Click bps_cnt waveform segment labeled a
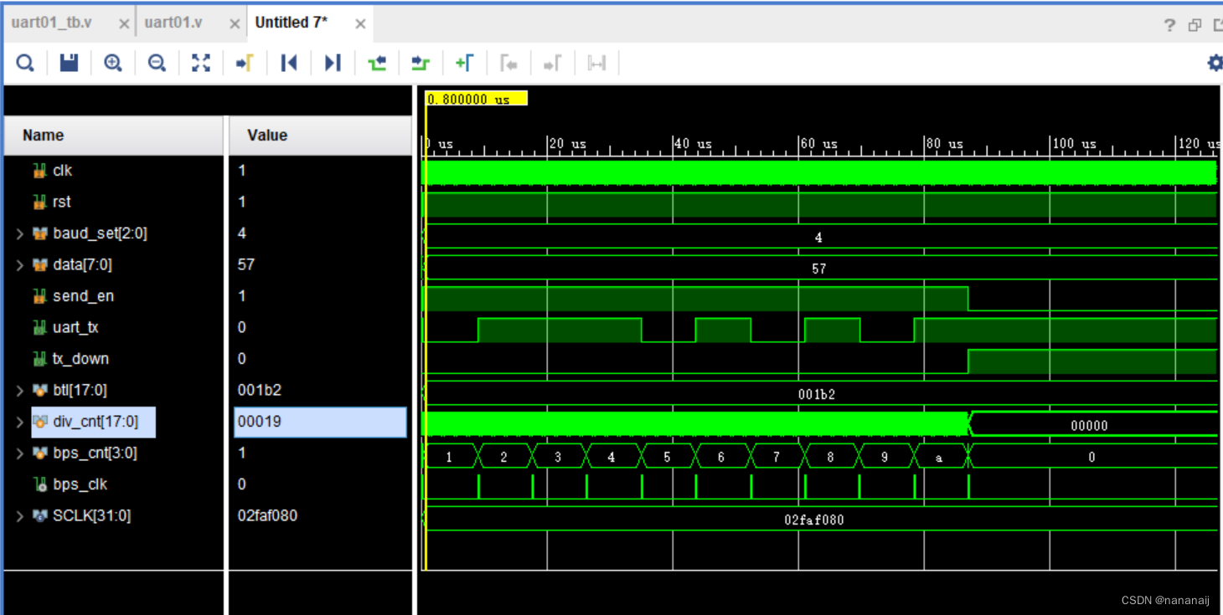The image size is (1223, 615). (x=939, y=458)
